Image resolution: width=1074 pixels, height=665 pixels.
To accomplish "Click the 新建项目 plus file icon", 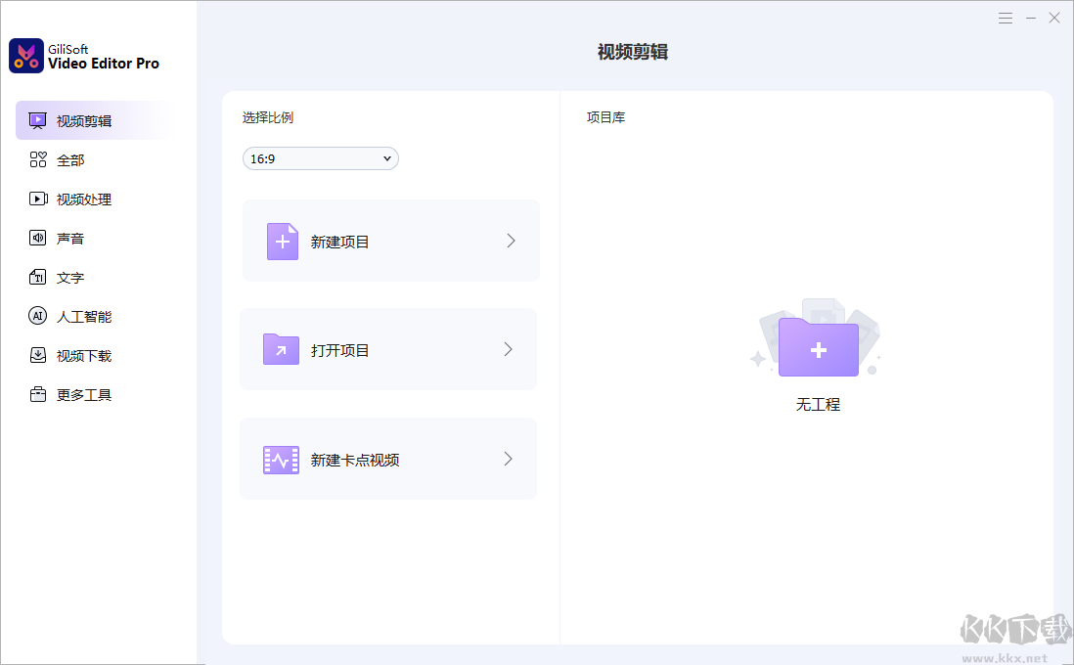I will [x=283, y=242].
